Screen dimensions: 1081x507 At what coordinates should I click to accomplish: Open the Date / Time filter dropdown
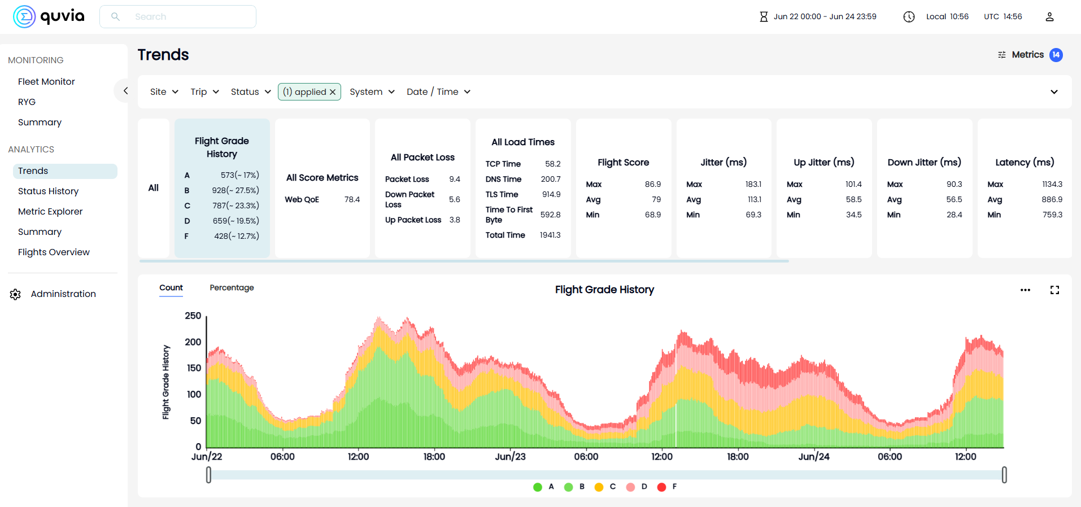[x=439, y=92]
